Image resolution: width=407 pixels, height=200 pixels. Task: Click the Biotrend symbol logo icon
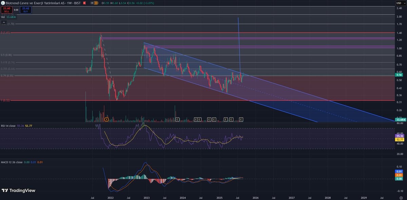(3, 3)
